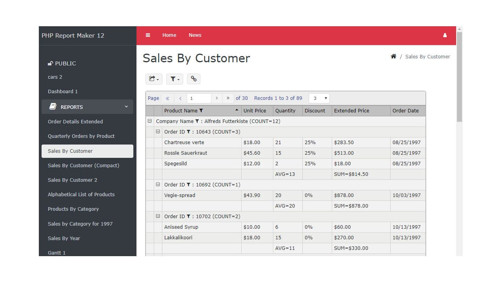The image size is (502, 282).
Task: Click the home breadcrumb icon
Action: (x=393, y=56)
